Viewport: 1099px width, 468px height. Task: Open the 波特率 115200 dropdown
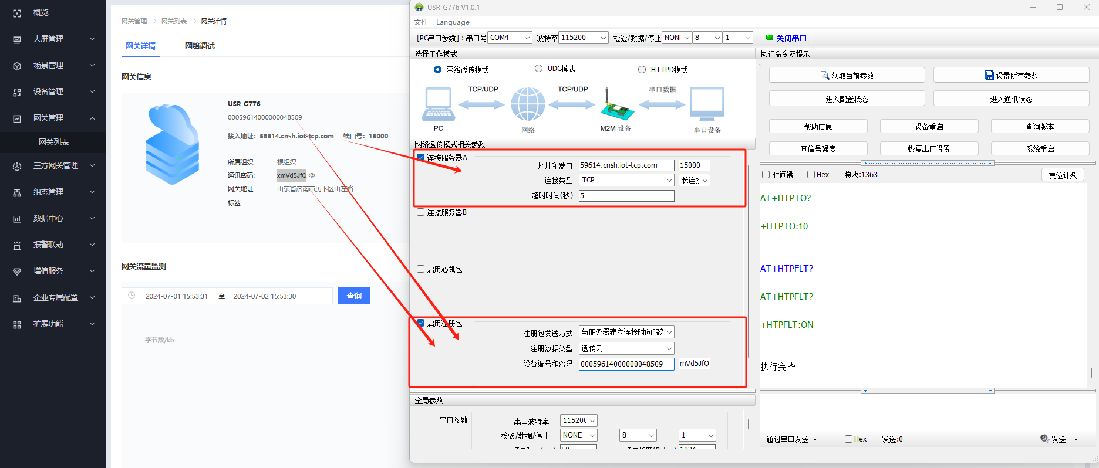(584, 38)
